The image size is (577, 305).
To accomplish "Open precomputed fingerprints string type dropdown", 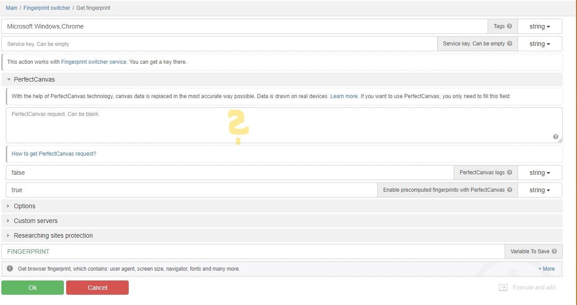I will coord(539,190).
